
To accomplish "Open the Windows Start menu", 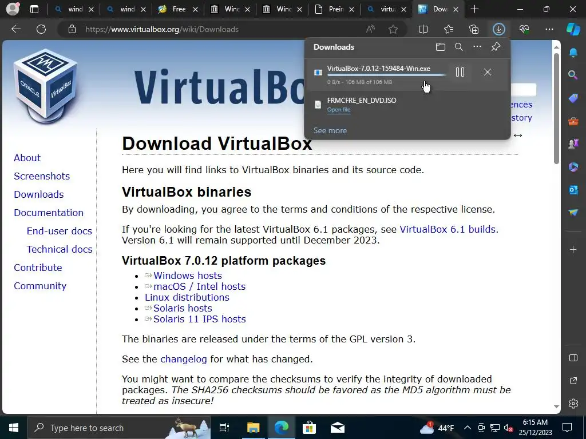I will tap(14, 428).
